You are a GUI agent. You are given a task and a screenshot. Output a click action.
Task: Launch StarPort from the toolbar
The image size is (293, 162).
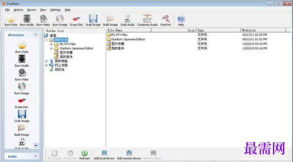165,21
